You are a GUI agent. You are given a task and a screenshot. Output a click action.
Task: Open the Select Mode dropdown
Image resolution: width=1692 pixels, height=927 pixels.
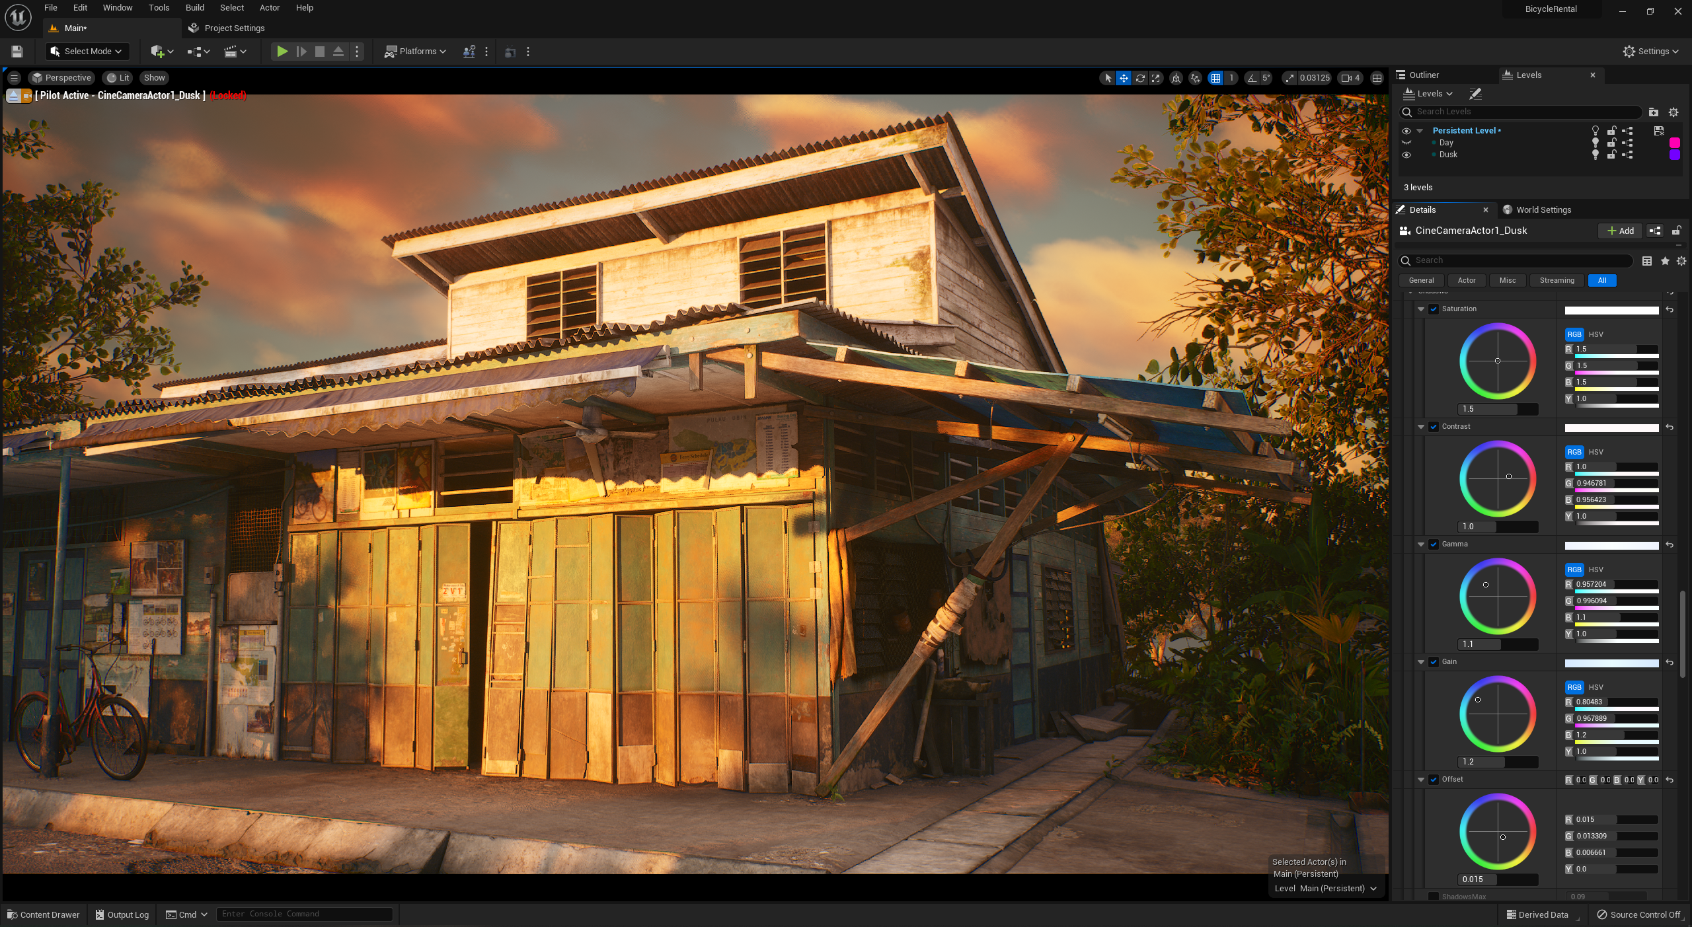(x=87, y=52)
